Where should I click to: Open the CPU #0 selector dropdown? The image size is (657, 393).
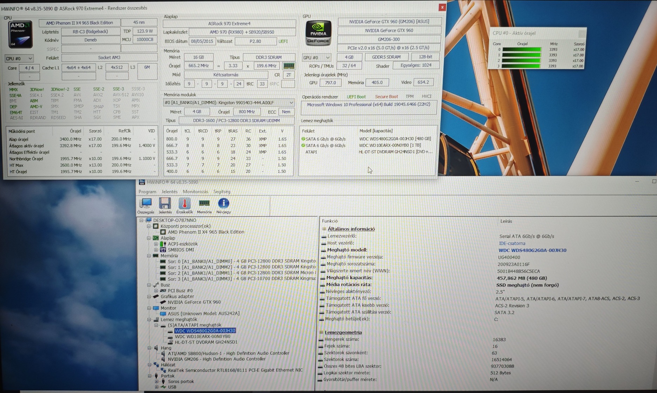(19, 59)
